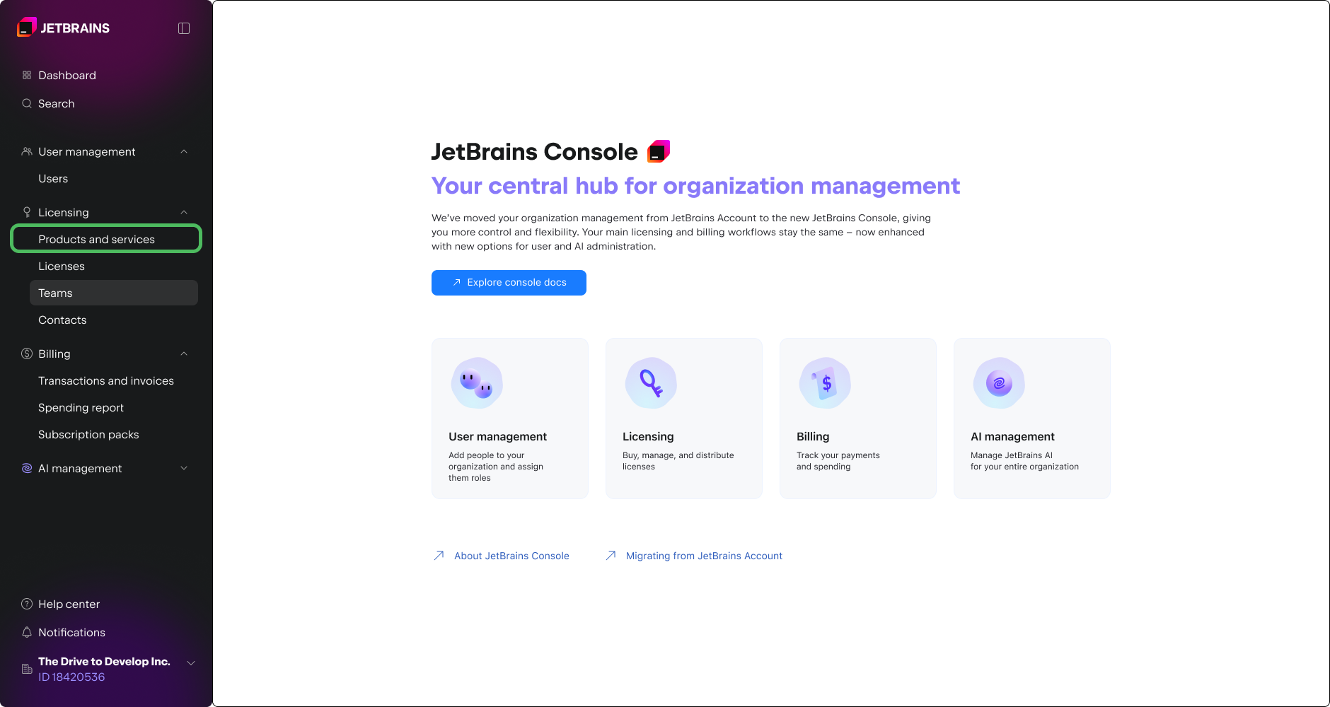1330x707 pixels.
Task: Click the Dashboard grid icon
Action: point(26,75)
